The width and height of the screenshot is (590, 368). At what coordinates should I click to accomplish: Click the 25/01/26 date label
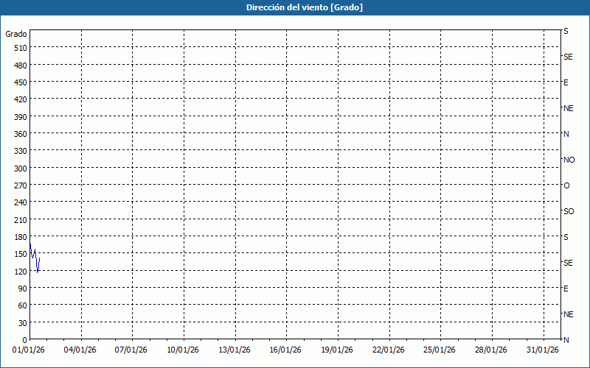click(440, 350)
